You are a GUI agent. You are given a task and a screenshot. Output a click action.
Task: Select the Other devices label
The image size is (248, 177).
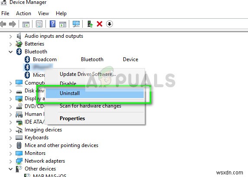point(40,169)
